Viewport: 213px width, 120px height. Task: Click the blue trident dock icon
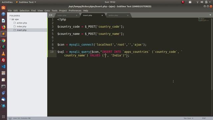coord(3,93)
